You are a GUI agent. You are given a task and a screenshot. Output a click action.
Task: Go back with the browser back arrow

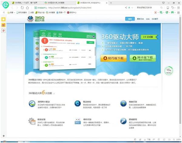[12, 8]
